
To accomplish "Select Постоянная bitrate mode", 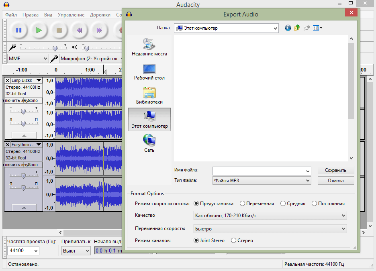I will click(x=328, y=204).
